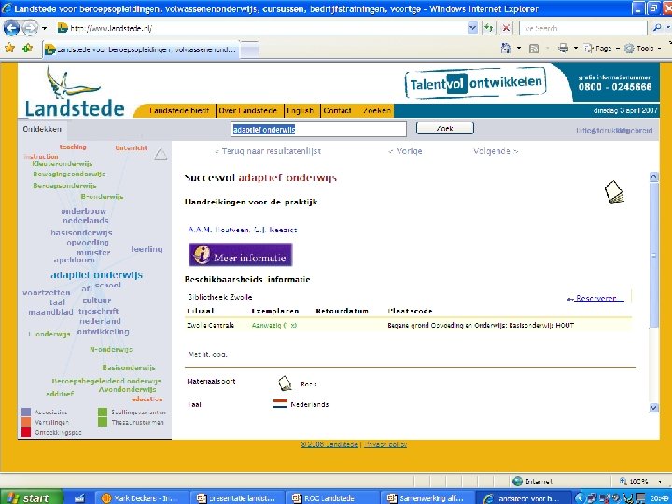
Task: Select the Over Landstede navigation tab
Action: (248, 110)
